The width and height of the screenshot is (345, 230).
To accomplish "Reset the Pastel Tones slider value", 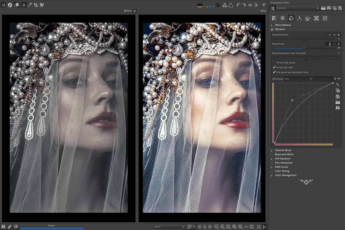I will pos(339,48).
